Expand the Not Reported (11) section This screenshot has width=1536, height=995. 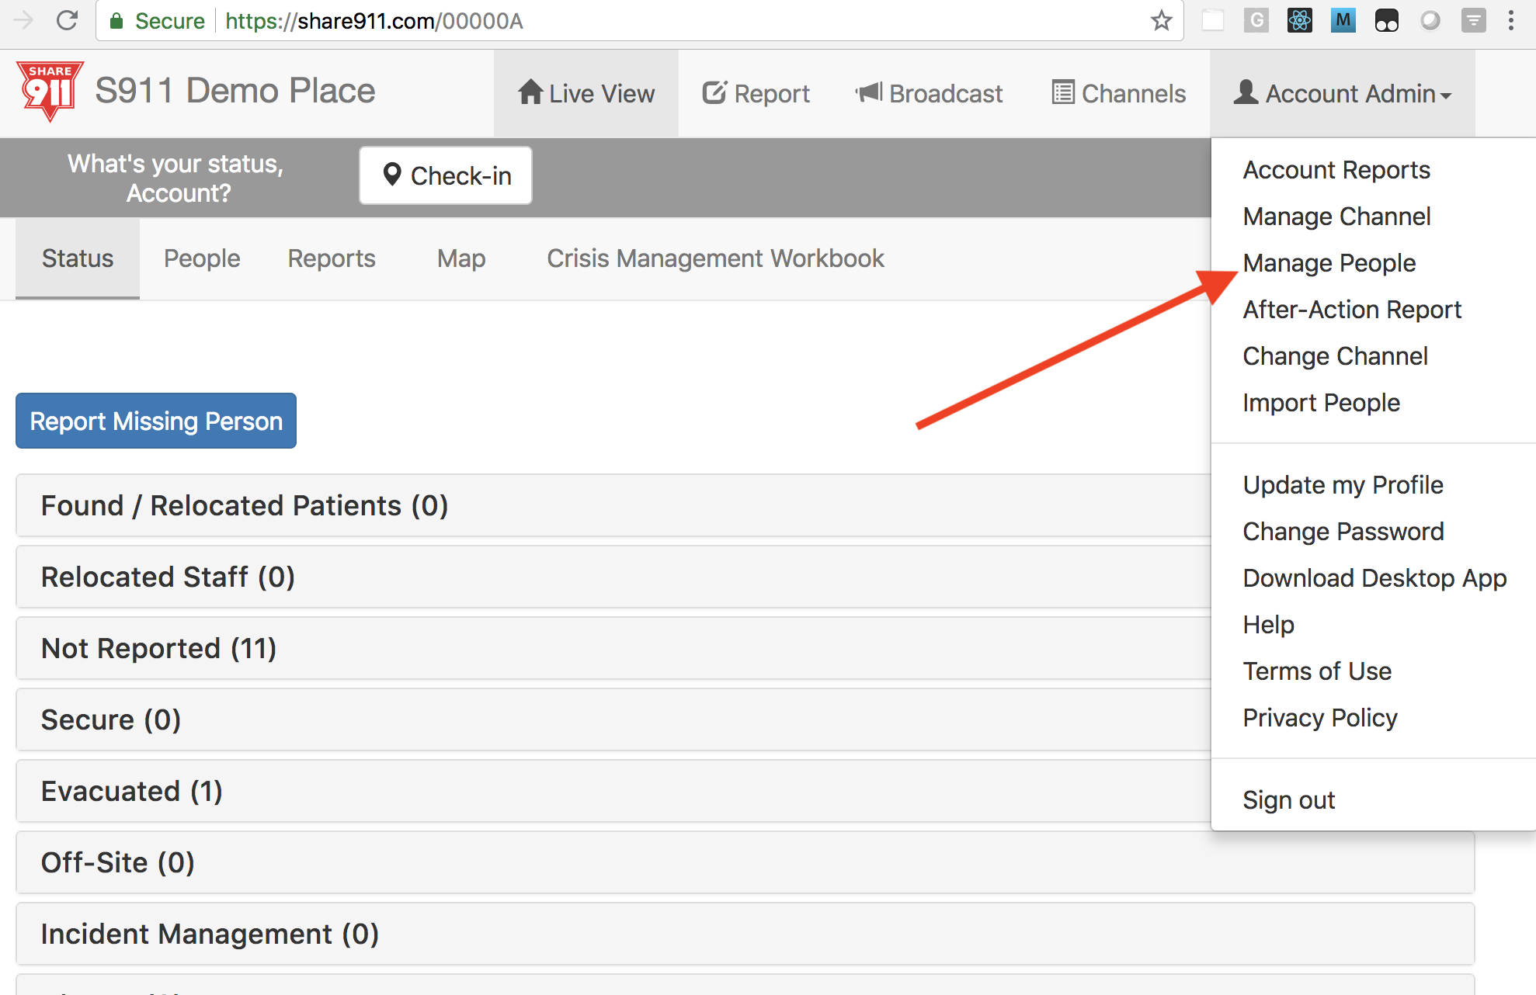click(613, 648)
